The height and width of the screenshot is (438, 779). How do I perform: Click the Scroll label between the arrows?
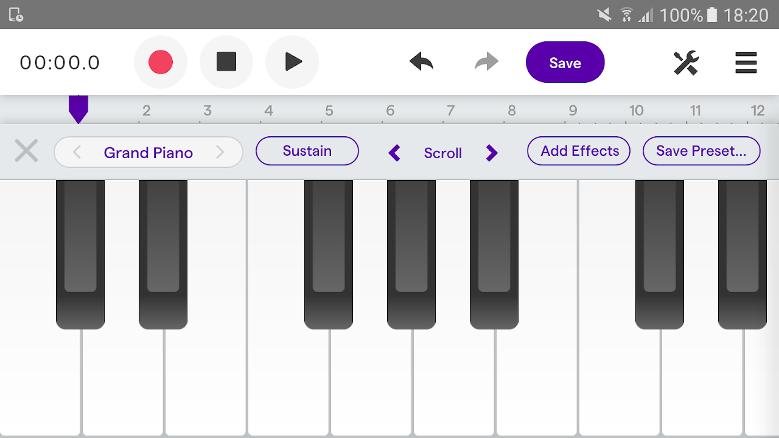click(x=443, y=153)
